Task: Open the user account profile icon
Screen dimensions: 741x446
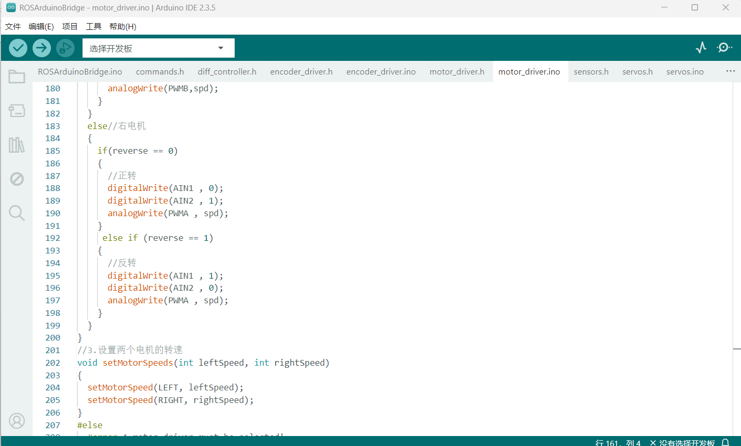Action: pyautogui.click(x=17, y=421)
